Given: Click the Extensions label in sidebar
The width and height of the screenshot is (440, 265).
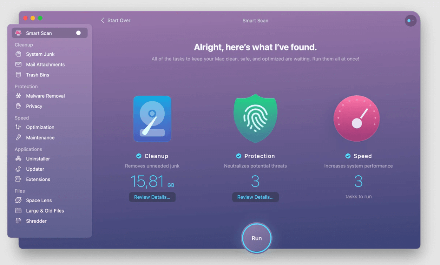Looking at the screenshot, I should (38, 179).
